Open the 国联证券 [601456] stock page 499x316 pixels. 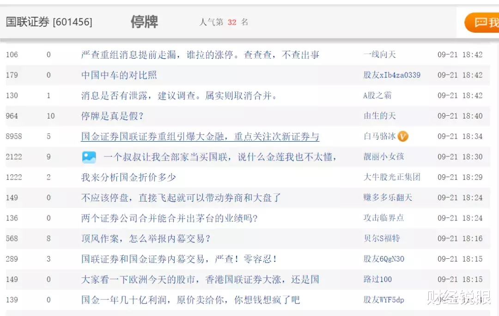[x=49, y=22]
